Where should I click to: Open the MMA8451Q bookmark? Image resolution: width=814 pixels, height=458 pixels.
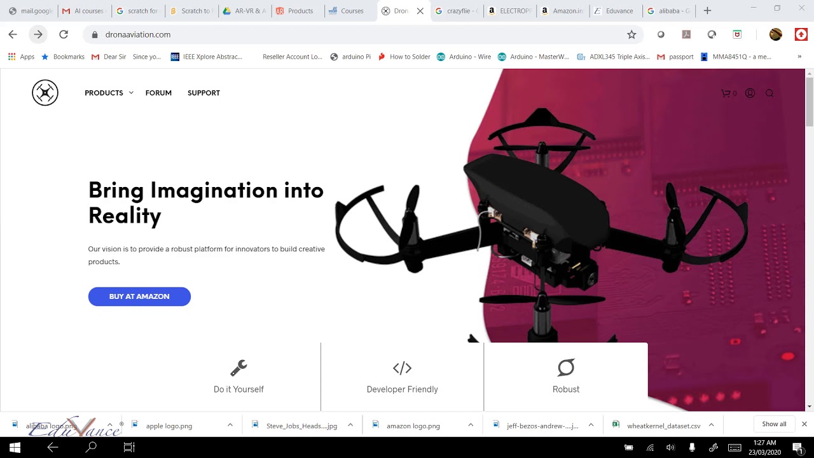[x=736, y=57]
